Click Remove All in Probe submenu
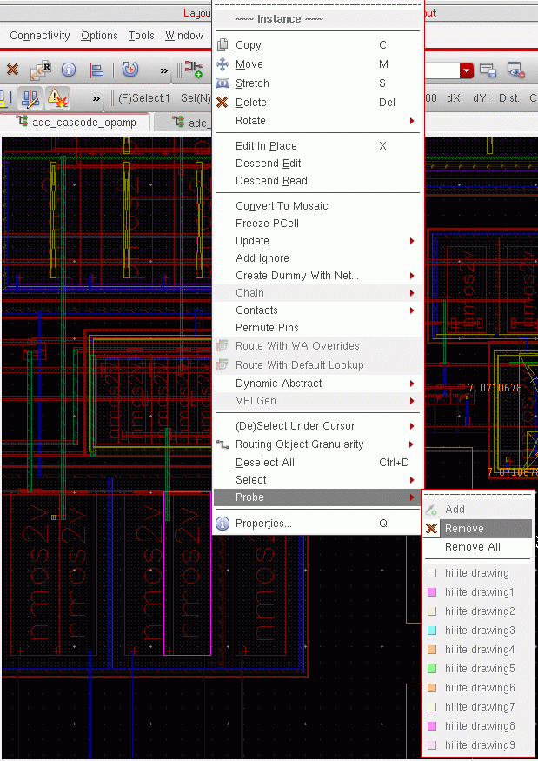 (x=473, y=547)
